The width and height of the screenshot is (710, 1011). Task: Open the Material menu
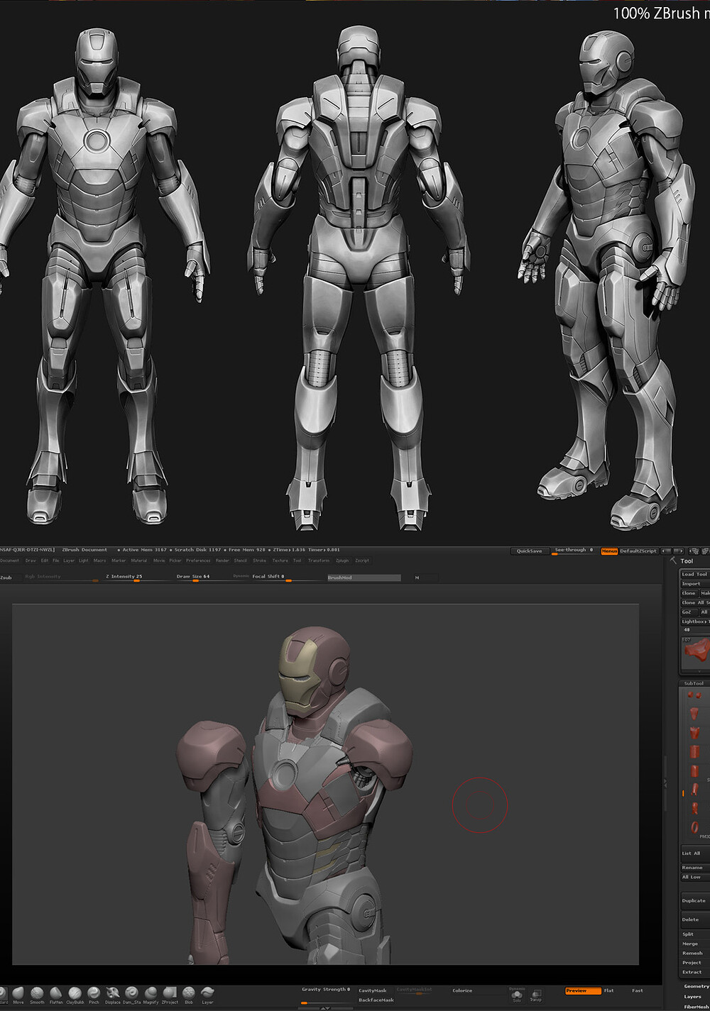point(139,560)
